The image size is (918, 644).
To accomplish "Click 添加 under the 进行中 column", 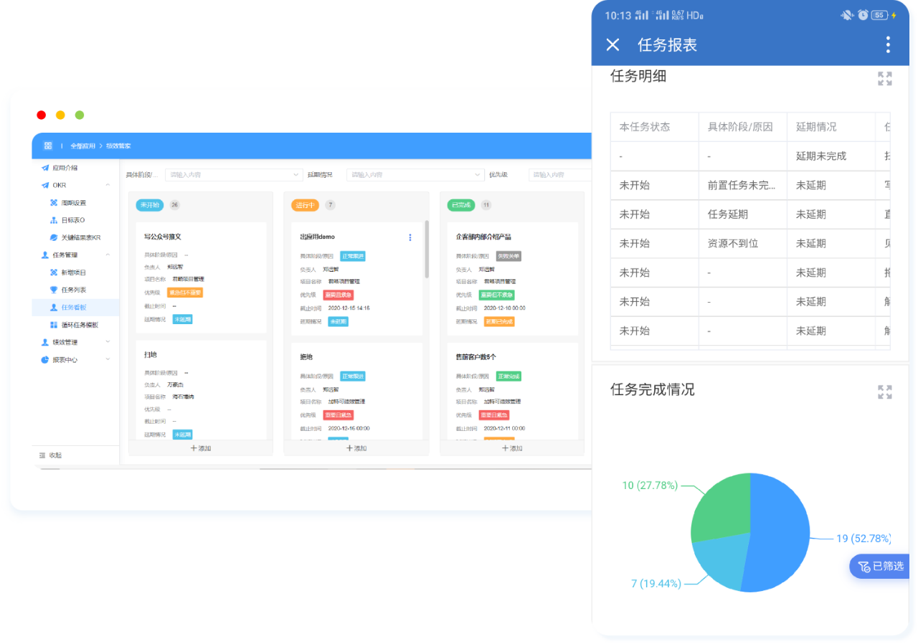I will click(x=356, y=448).
